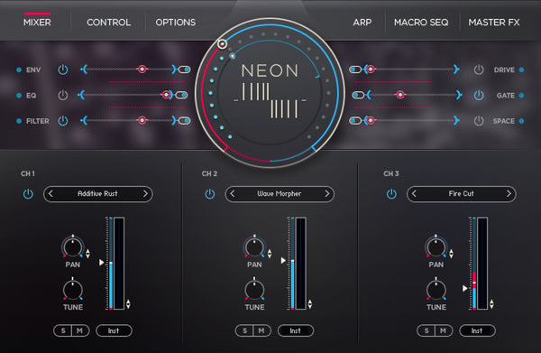The image size is (541, 353).
Task: Select previous preset for Wave Morpher
Action: [233, 194]
